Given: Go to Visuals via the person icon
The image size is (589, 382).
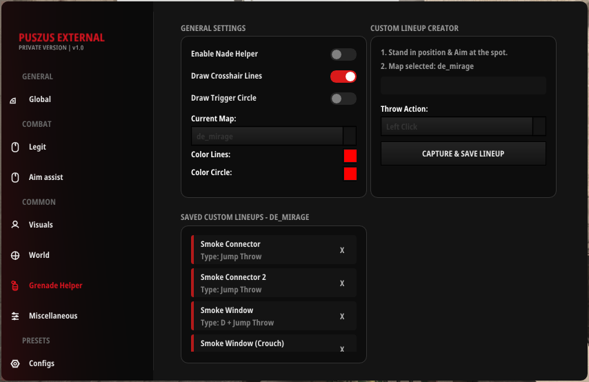Looking at the screenshot, I should pos(15,225).
